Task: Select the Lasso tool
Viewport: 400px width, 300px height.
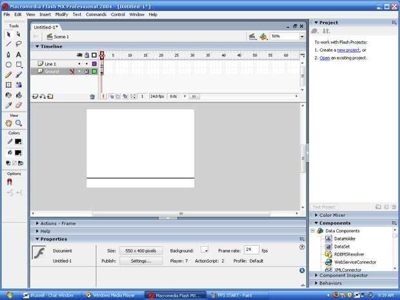Action: tap(18, 44)
